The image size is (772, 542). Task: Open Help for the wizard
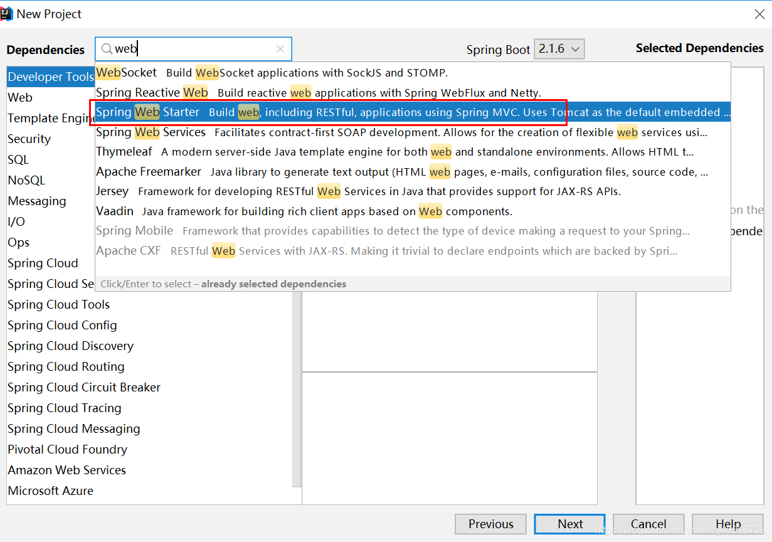(728, 524)
